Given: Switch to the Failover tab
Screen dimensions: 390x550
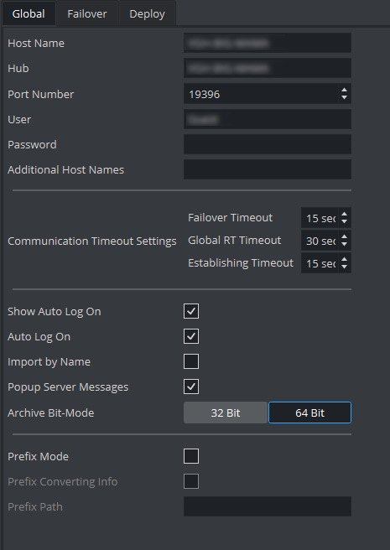Looking at the screenshot, I should 87,13.
